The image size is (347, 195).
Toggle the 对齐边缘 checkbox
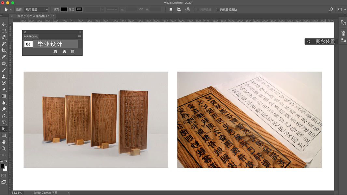coord(198,9)
